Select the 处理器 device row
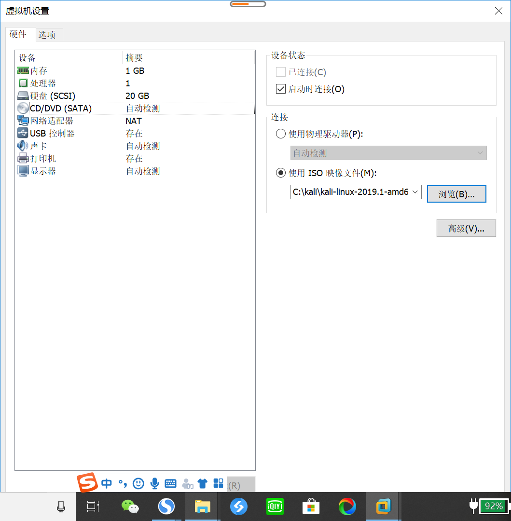Image resolution: width=511 pixels, height=521 pixels. coord(136,83)
